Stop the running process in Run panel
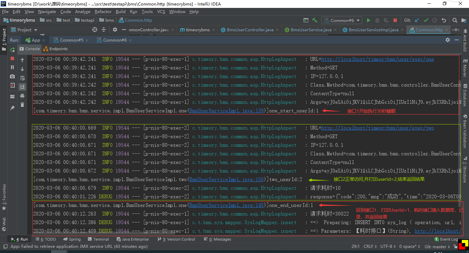Viewport: 469px width, 253px height. [x=12, y=58]
